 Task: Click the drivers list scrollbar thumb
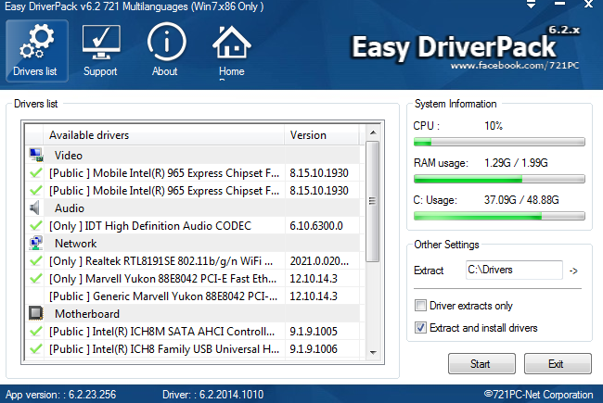click(x=372, y=201)
